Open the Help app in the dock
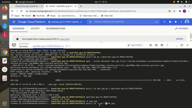 [x=5, y=26]
